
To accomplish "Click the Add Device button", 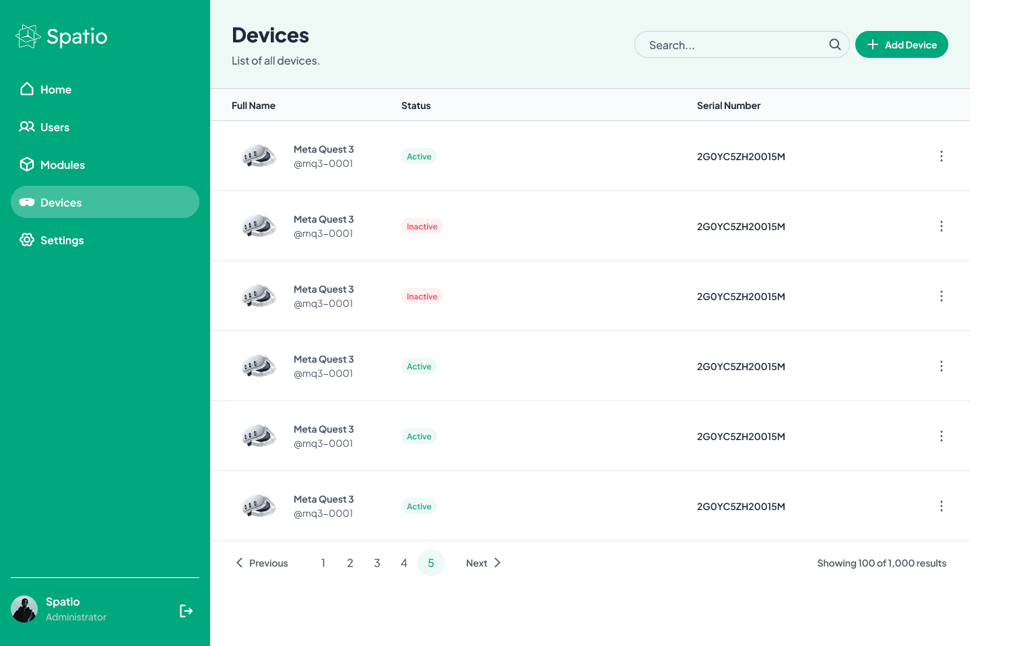I will point(901,44).
